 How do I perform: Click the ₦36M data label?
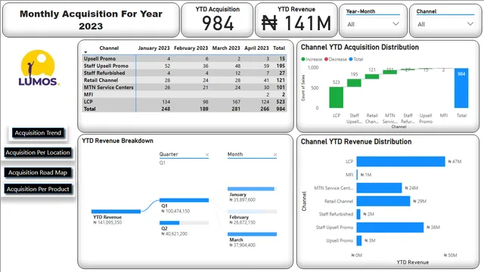pos(433,227)
